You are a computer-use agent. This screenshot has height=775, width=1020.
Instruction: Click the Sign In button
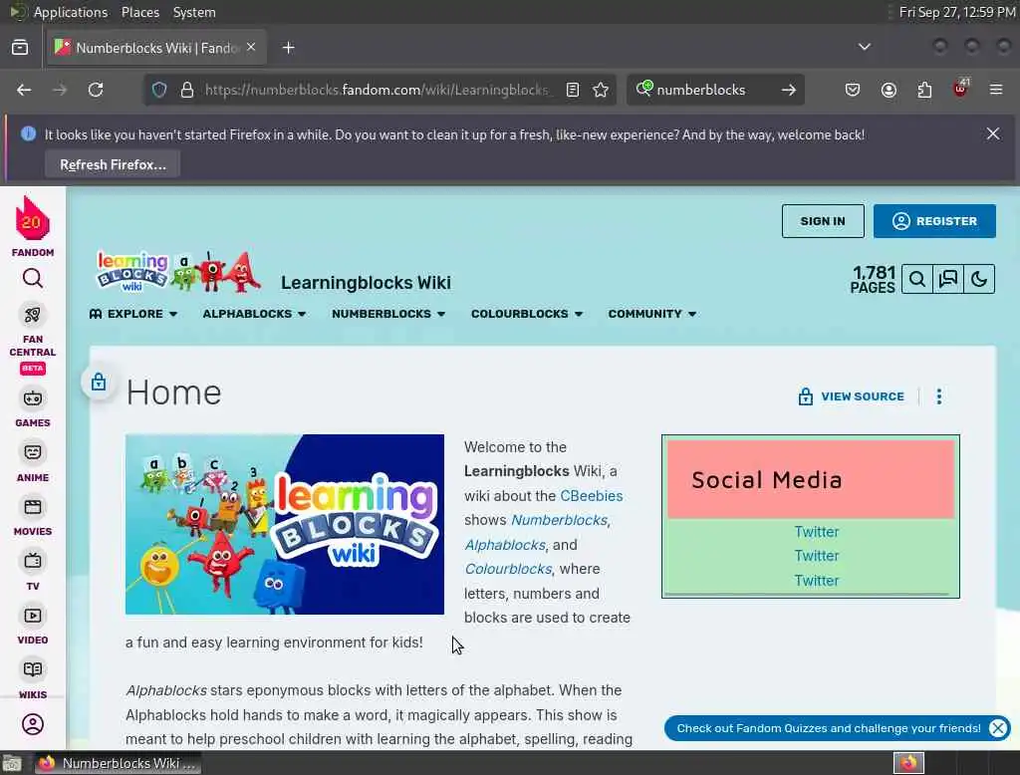[823, 221]
